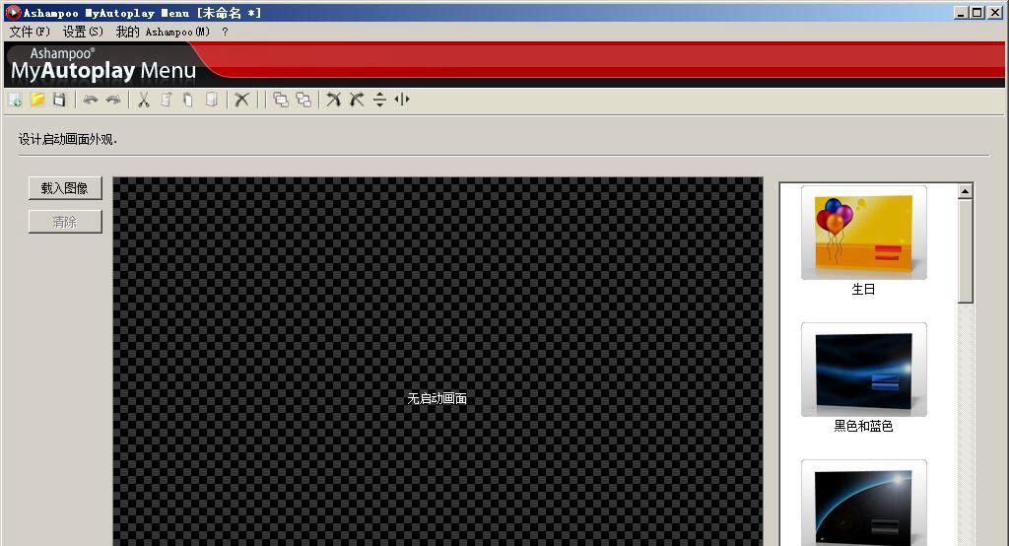Select the dark planet horizon template thumbnail
This screenshot has height=546, width=1009.
pyautogui.click(x=863, y=503)
